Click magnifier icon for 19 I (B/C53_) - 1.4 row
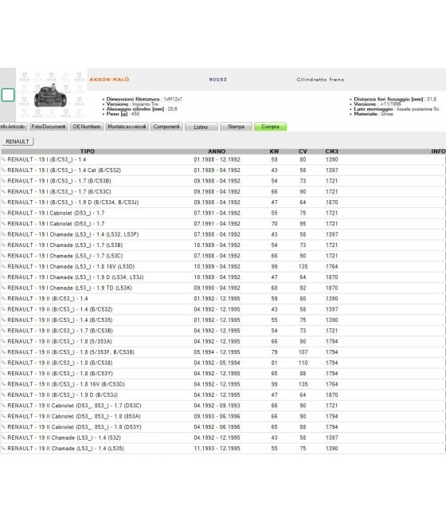 coord(3,159)
